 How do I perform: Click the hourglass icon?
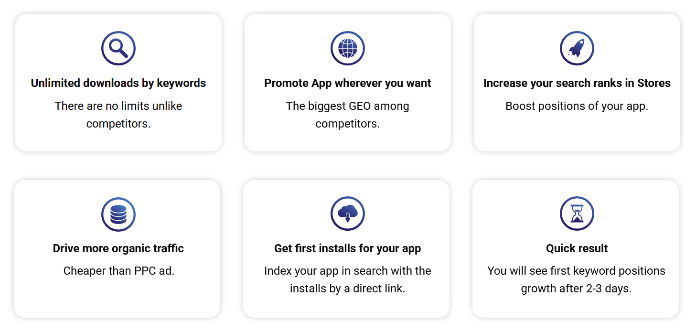pos(577,214)
